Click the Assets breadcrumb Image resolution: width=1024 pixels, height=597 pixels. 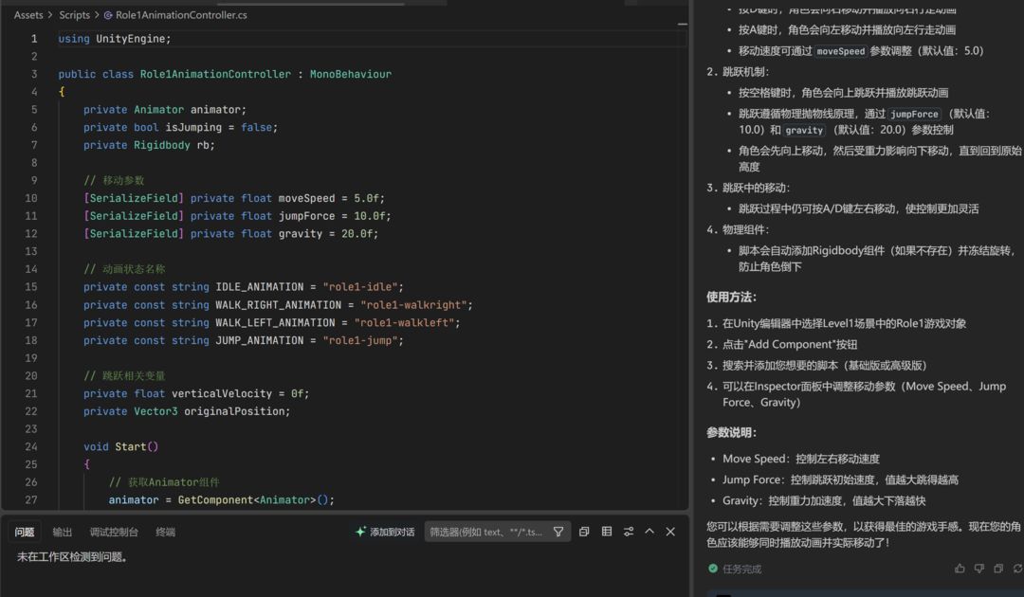click(x=28, y=15)
